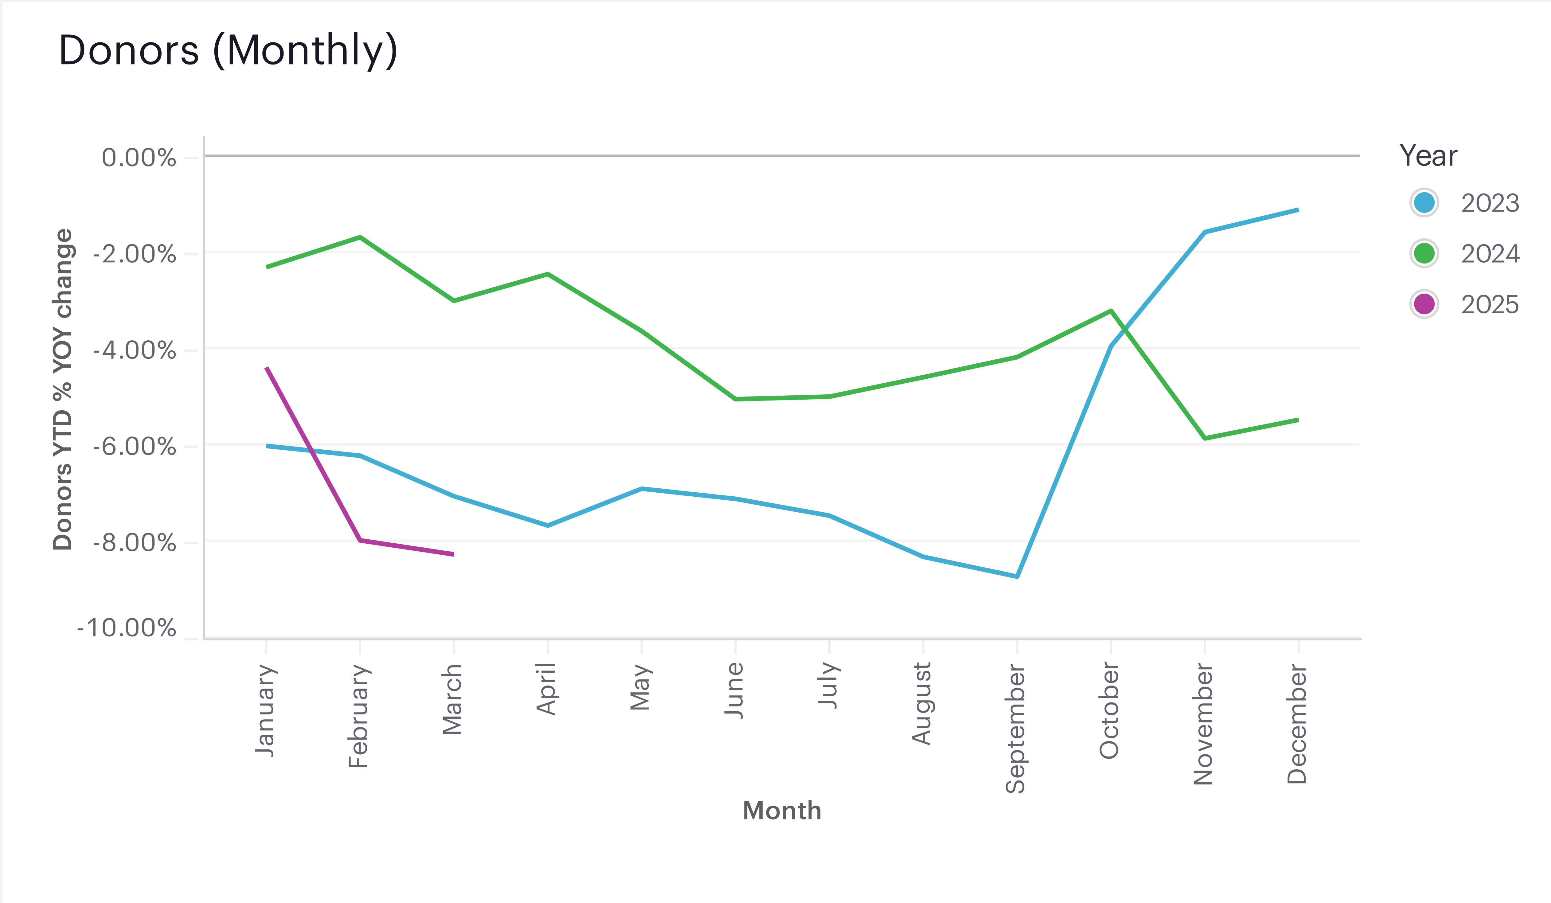Click the green 2024 legend circle

pos(1424,253)
